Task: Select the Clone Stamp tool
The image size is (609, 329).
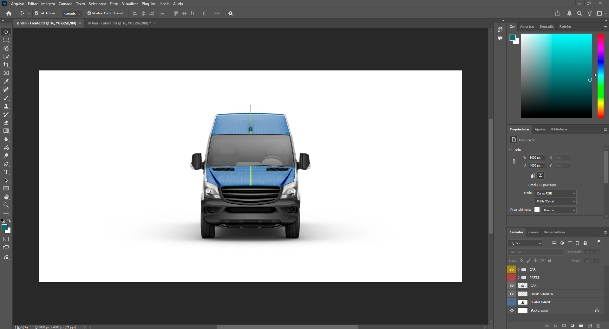Action: [x=6, y=106]
